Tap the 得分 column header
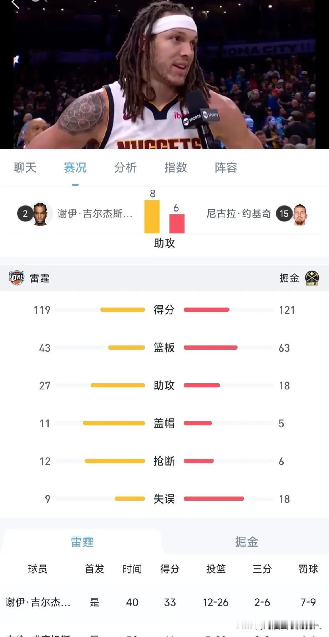Viewport: 329px width, 637px height. (170, 569)
